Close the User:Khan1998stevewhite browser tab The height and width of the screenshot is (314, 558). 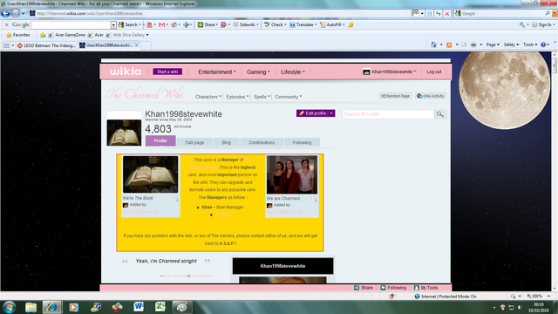136,45
